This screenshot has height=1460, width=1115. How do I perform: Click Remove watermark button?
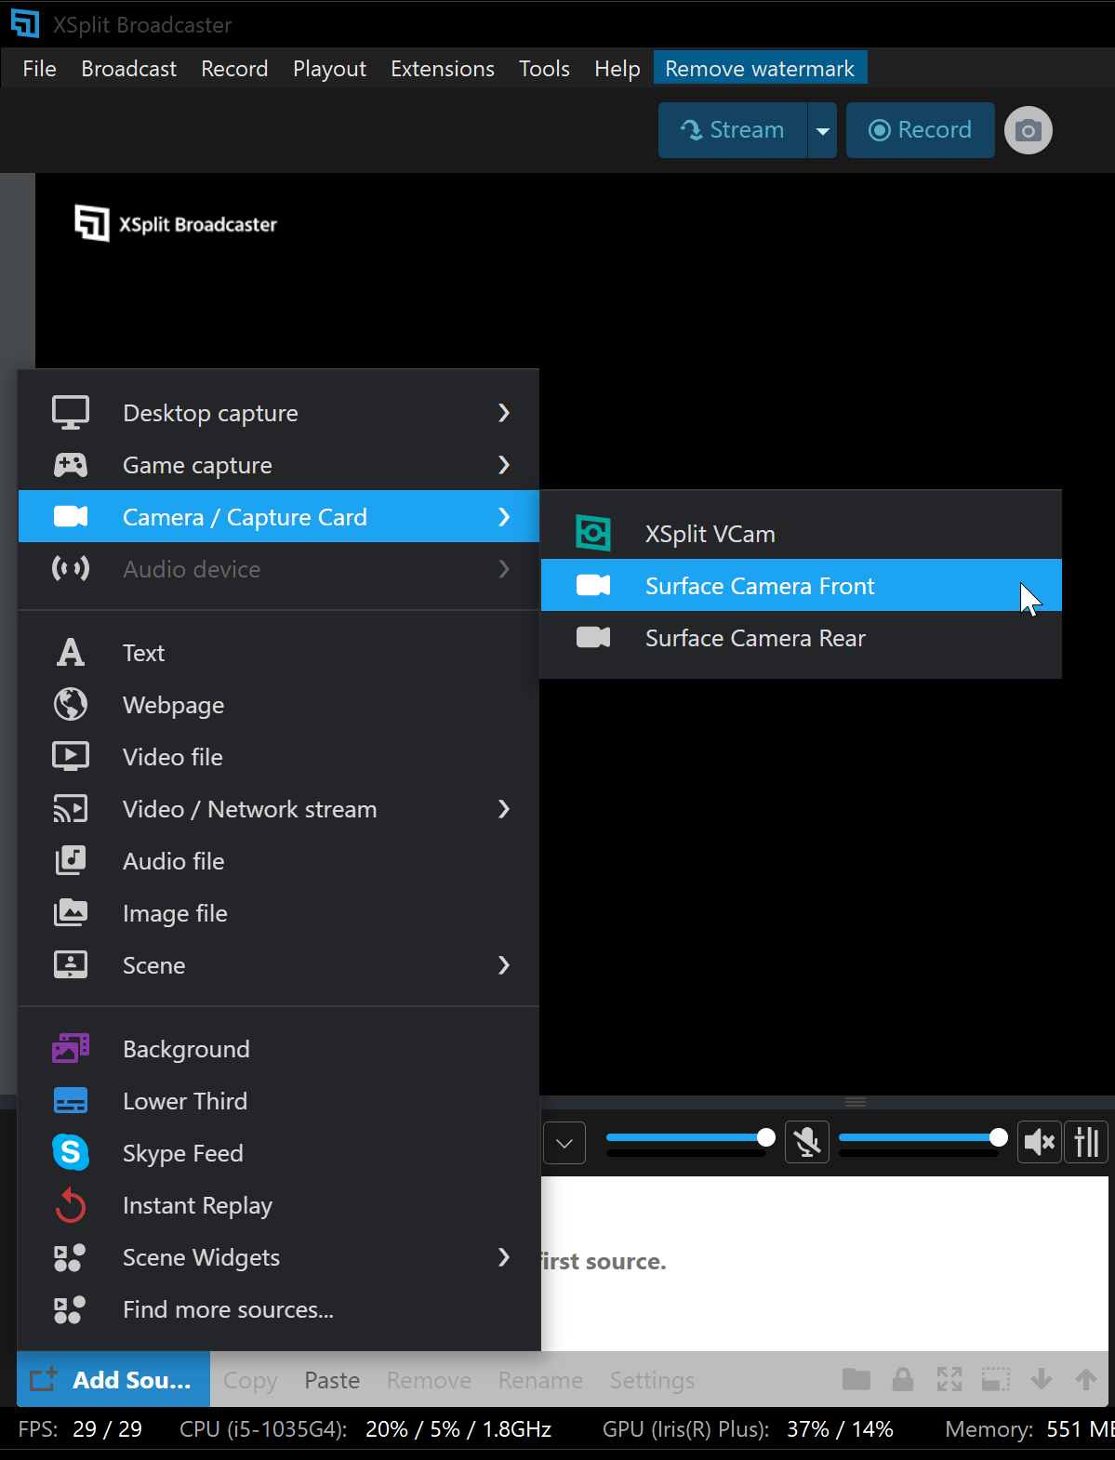point(760,69)
